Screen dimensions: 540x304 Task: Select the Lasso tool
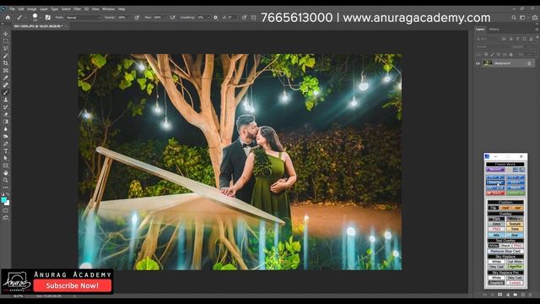6,49
